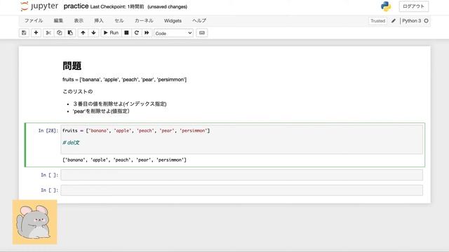Image resolution: width=449 pixels, height=252 pixels.
Task: Open the cell type dropdown showing Code
Action: pyautogui.click(x=173, y=33)
